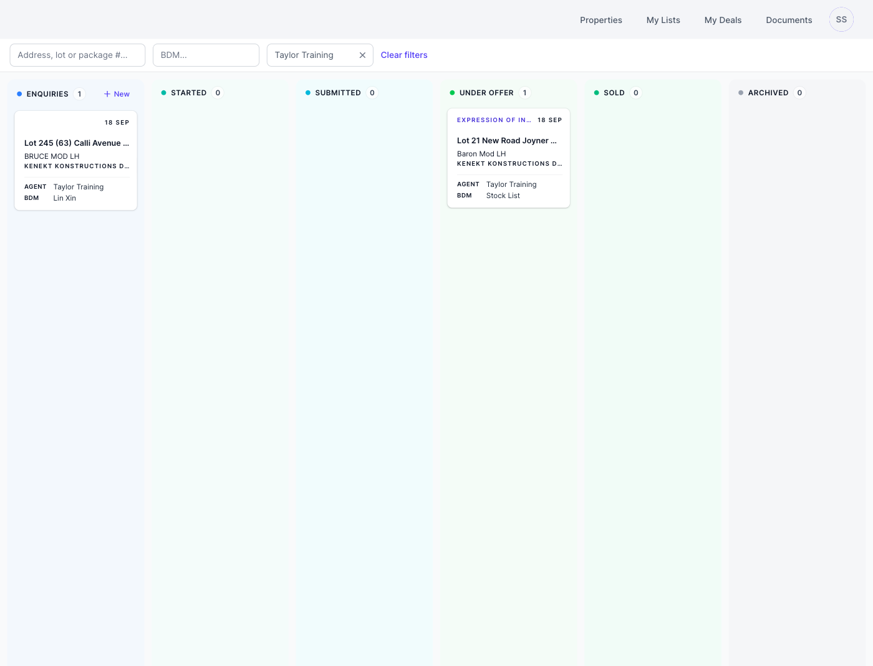This screenshot has width=873, height=666.
Task: Focus the BDM filter field
Action: pyautogui.click(x=206, y=55)
